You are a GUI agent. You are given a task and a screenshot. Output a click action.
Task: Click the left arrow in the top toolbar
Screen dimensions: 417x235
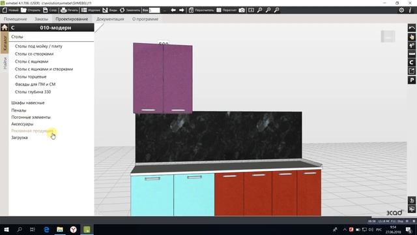pos(173,10)
